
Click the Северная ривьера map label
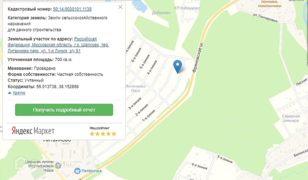point(291,118)
